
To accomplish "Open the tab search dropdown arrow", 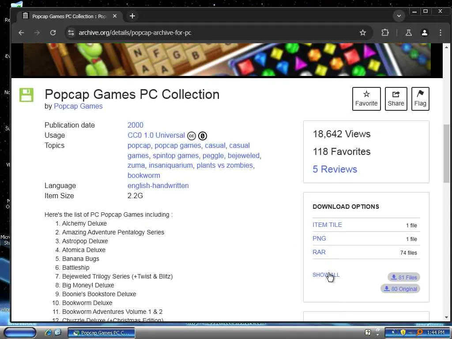I will tap(399, 16).
